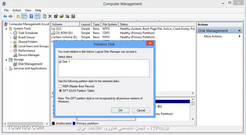Click the checklist settings icon in toolbar
Image resolution: width=246 pixels, height=135 pixels.
(73, 16)
